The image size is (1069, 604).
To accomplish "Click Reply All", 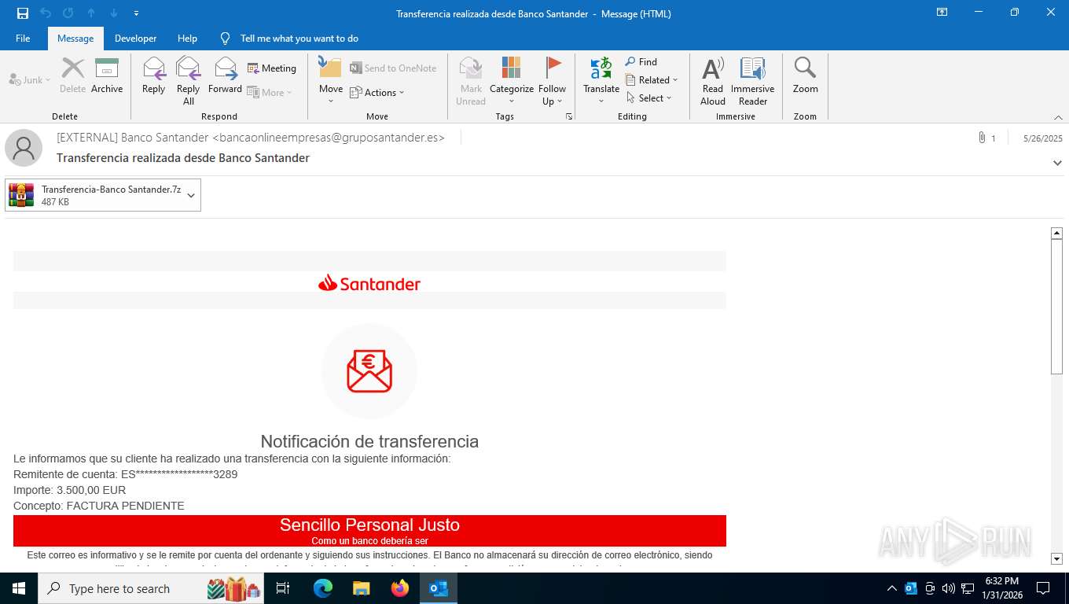I will (x=189, y=81).
